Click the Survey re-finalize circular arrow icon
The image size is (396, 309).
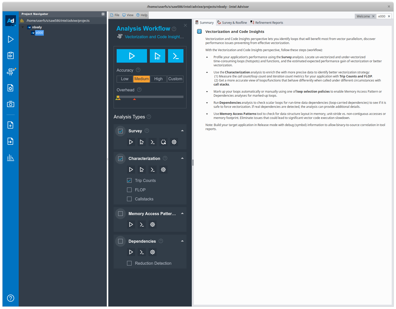pos(163,142)
